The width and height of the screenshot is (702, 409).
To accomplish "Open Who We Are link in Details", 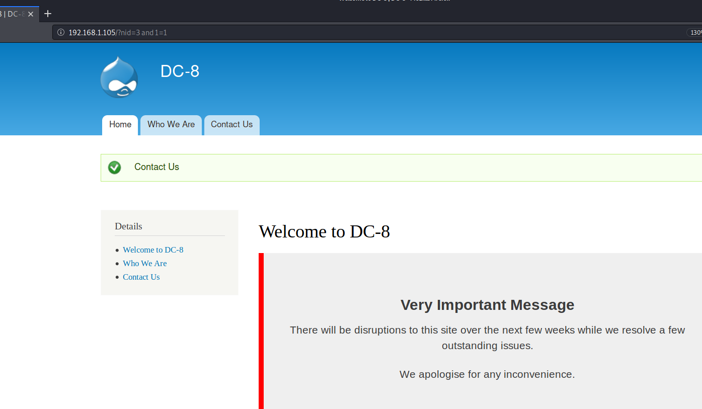I will pyautogui.click(x=145, y=264).
